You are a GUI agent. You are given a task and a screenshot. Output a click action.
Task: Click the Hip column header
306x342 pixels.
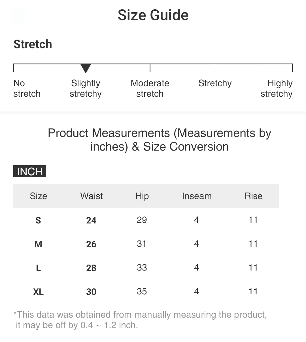pyautogui.click(x=142, y=196)
